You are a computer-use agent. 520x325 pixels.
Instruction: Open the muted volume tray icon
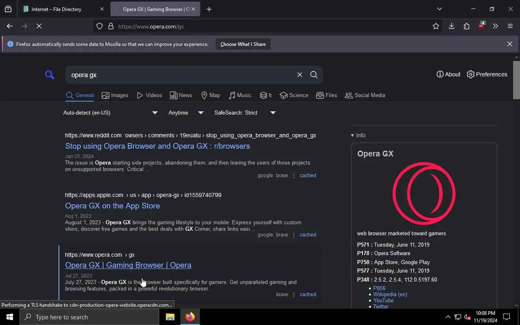[468, 317]
